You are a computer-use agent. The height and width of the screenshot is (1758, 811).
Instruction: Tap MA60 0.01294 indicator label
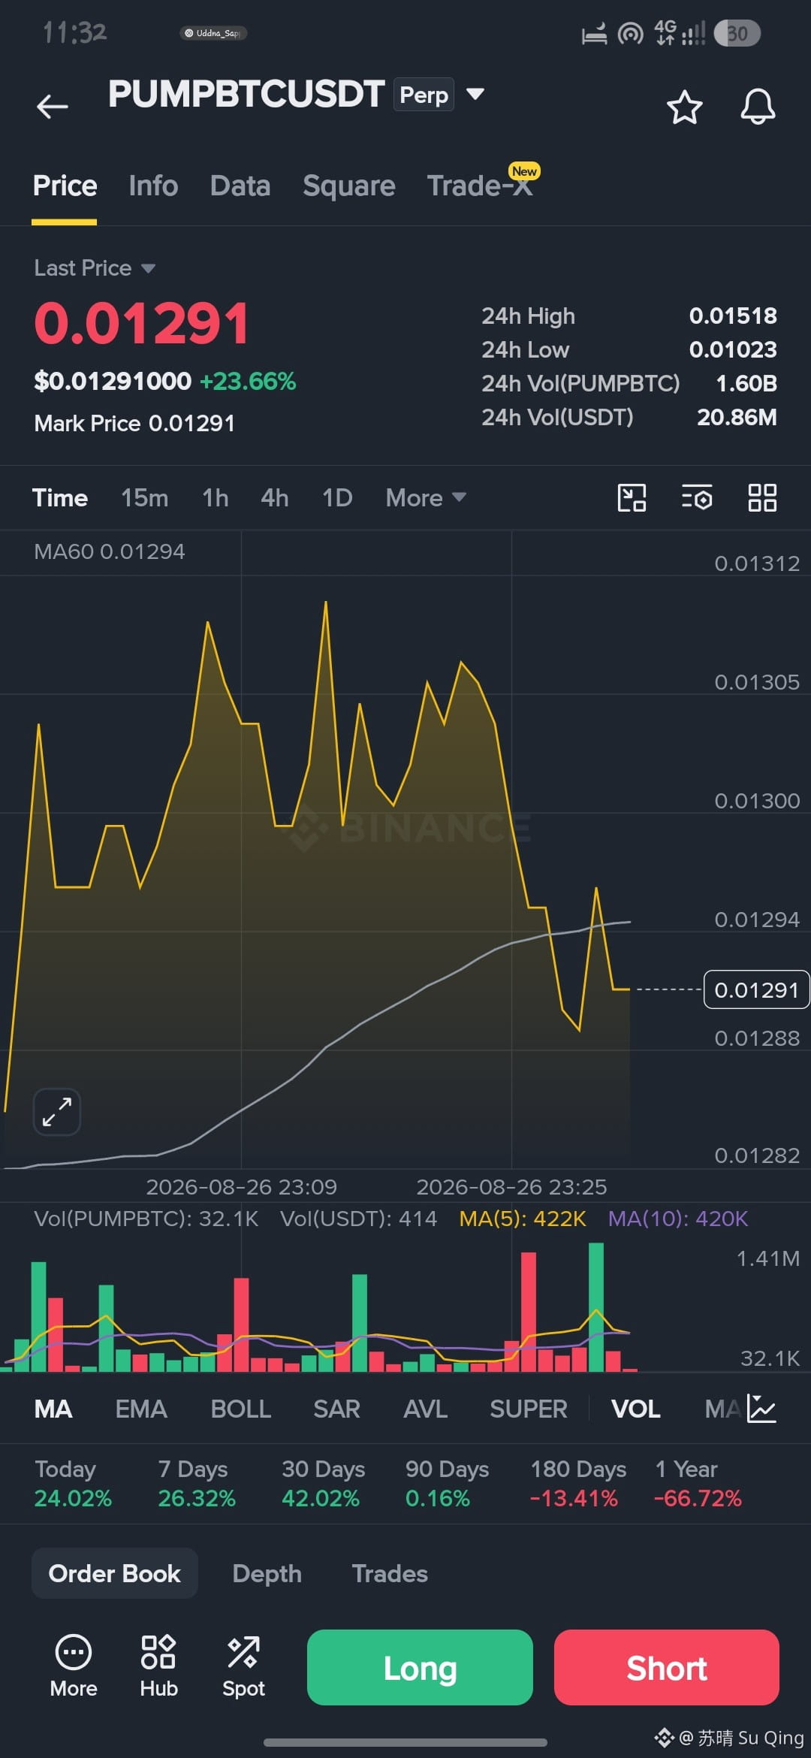tap(110, 551)
